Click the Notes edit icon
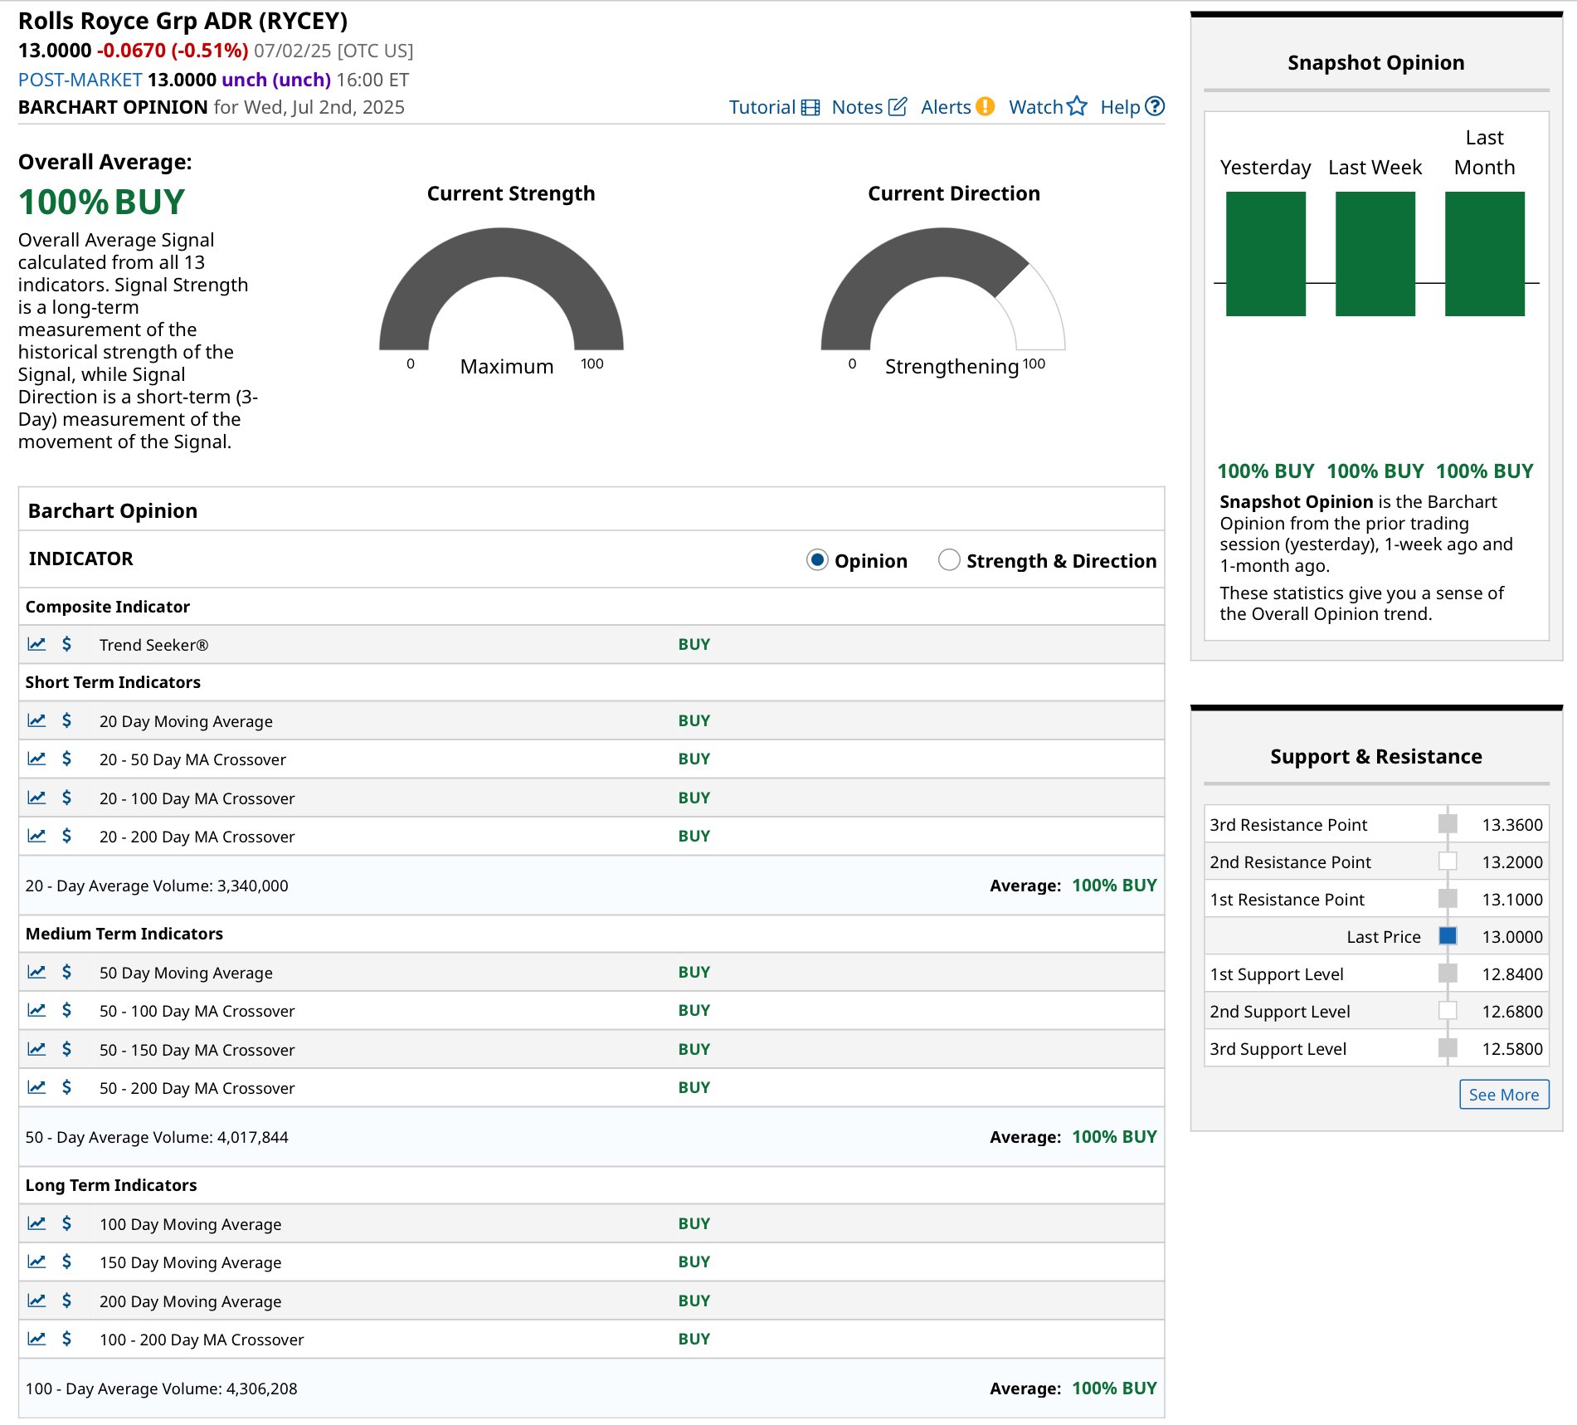The height and width of the screenshot is (1425, 1577). click(898, 106)
